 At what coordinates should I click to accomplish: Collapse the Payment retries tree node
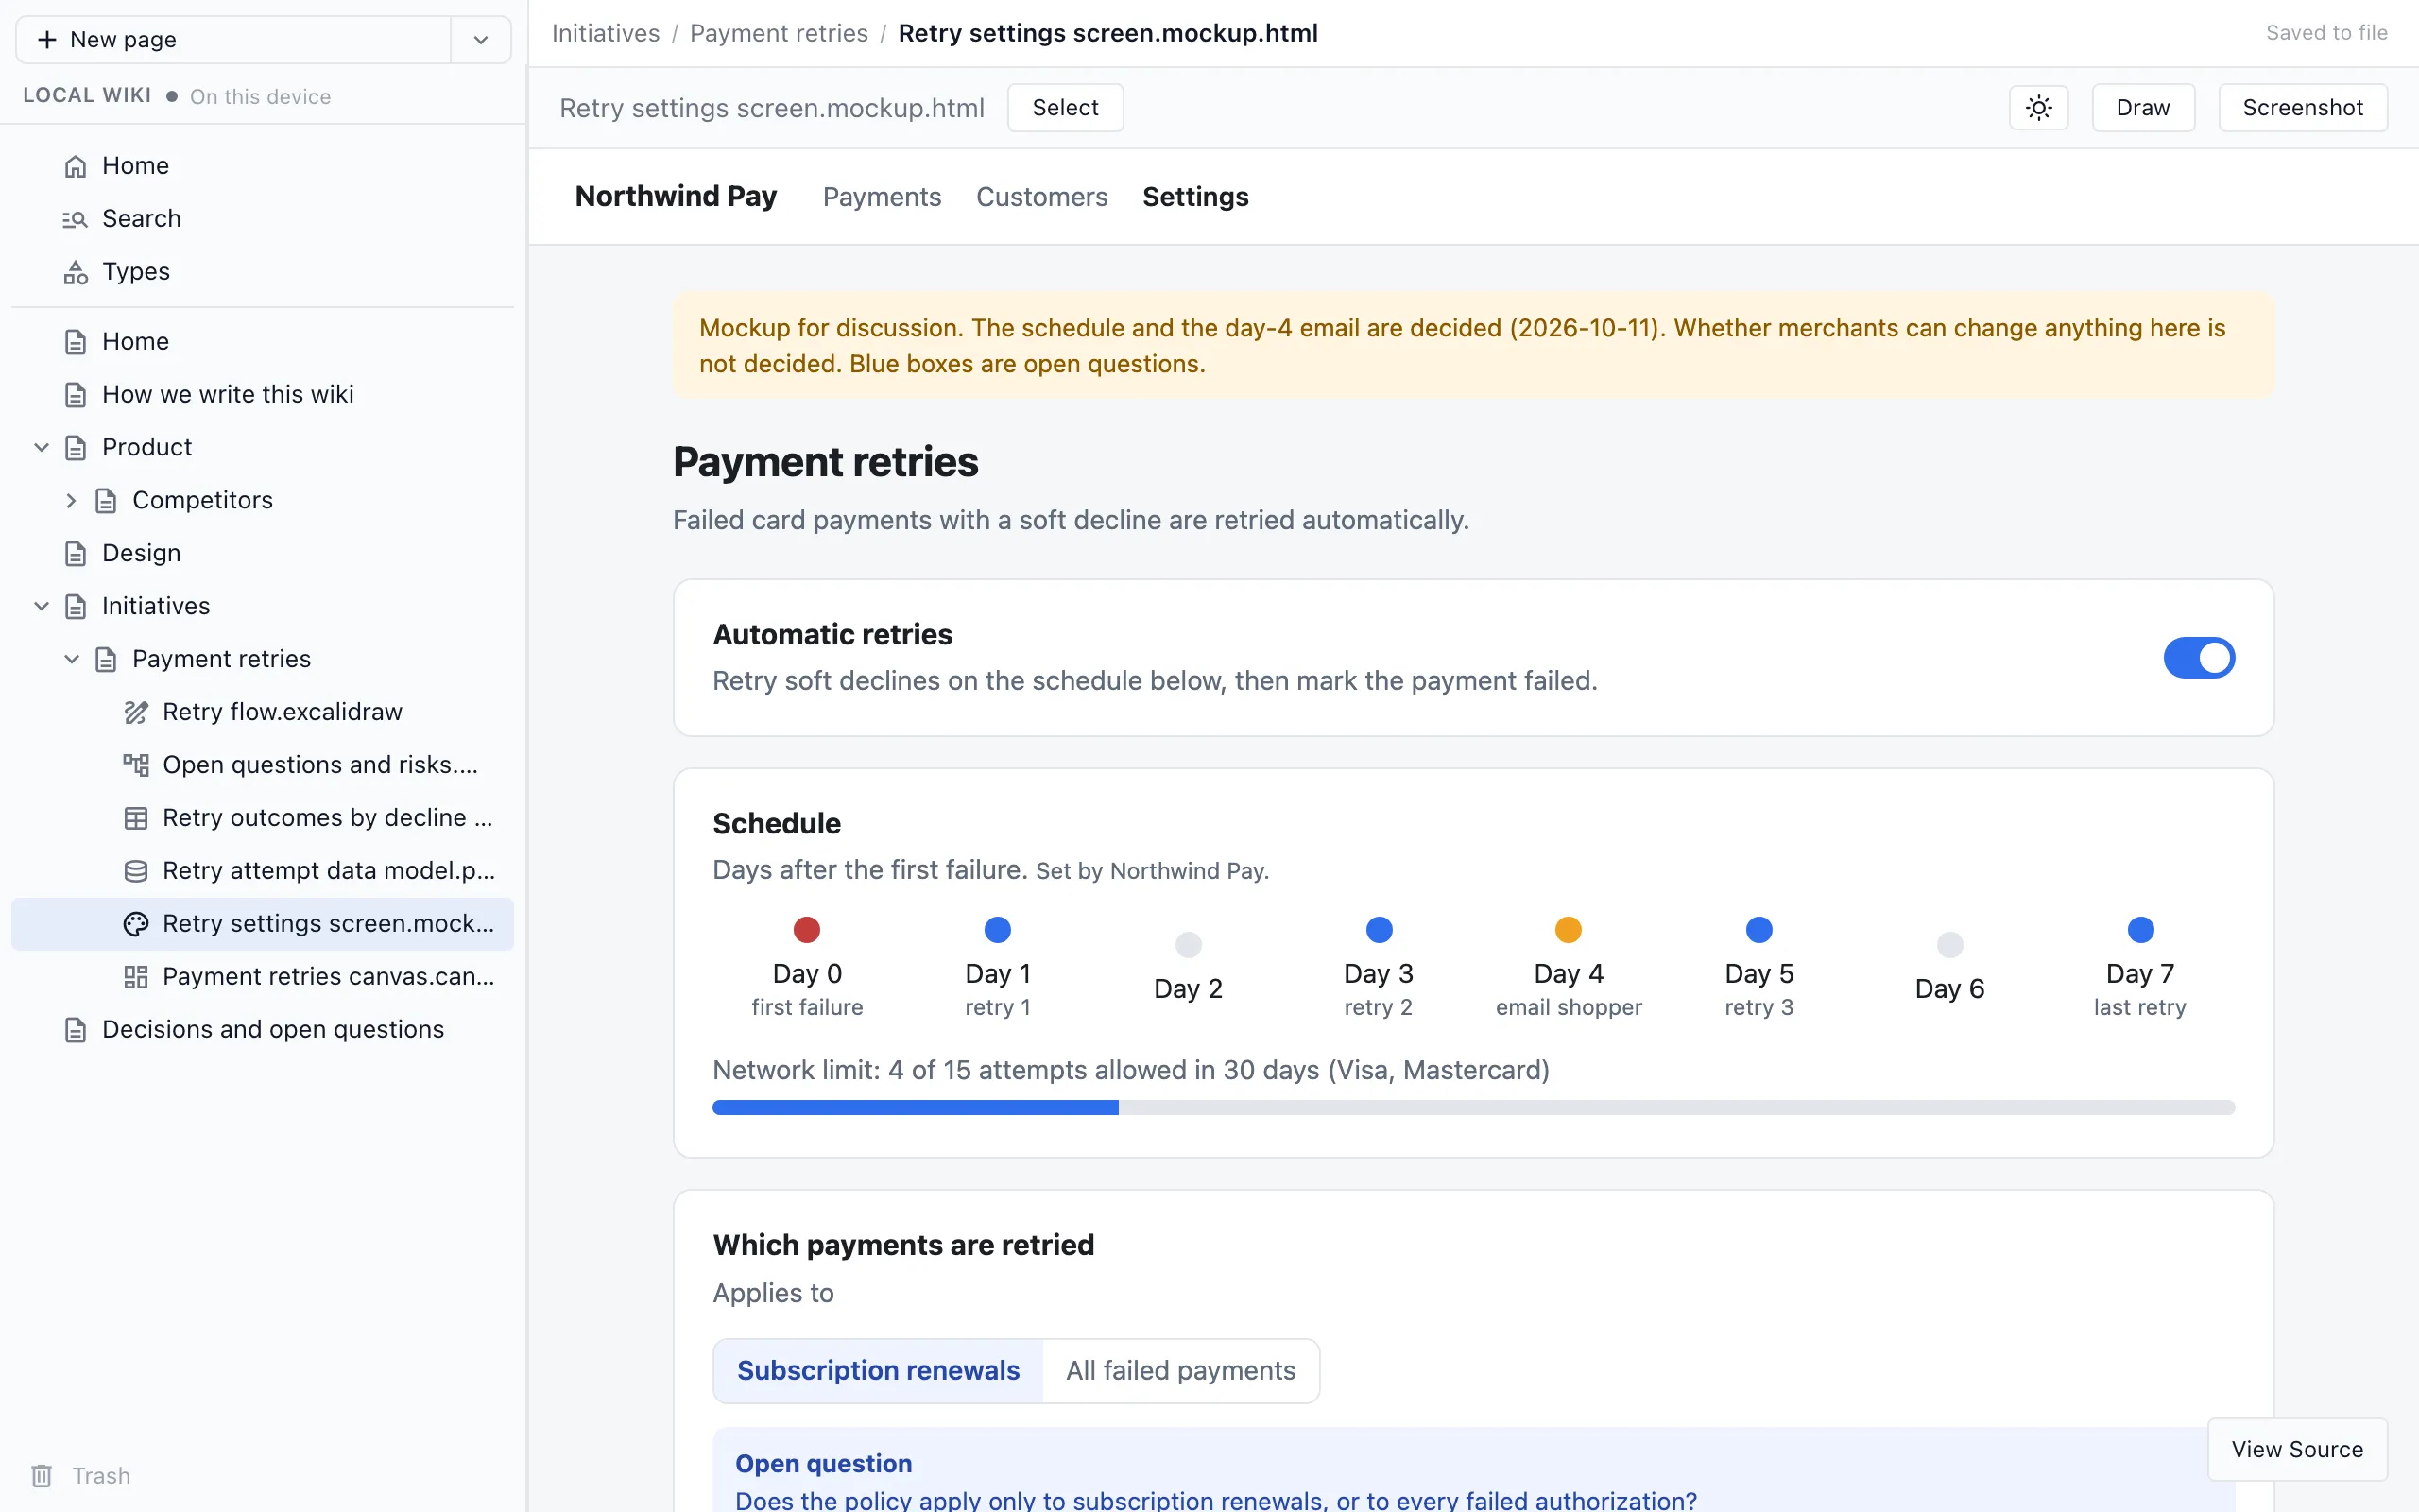tap(71, 660)
